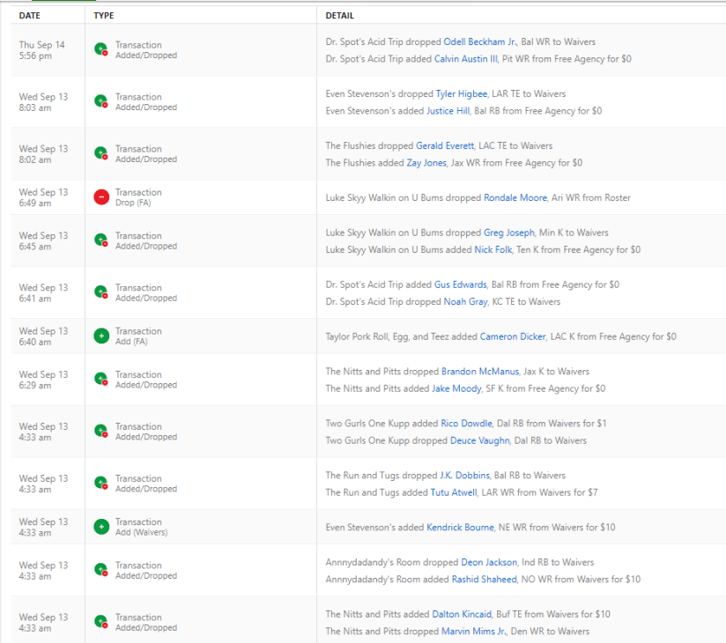Click the red Drop icon for Rondale Moore
The image size is (726, 643).
[x=101, y=197]
